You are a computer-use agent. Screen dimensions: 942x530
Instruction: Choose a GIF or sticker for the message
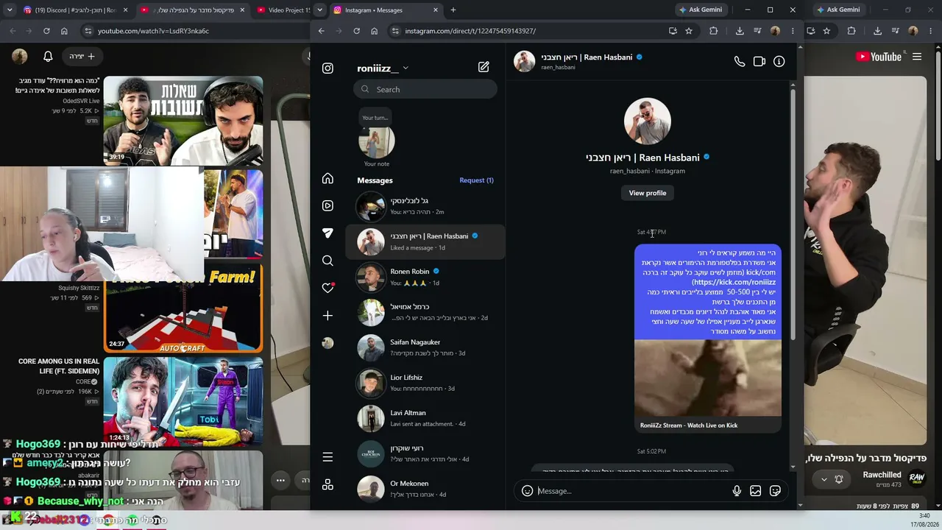(775, 491)
